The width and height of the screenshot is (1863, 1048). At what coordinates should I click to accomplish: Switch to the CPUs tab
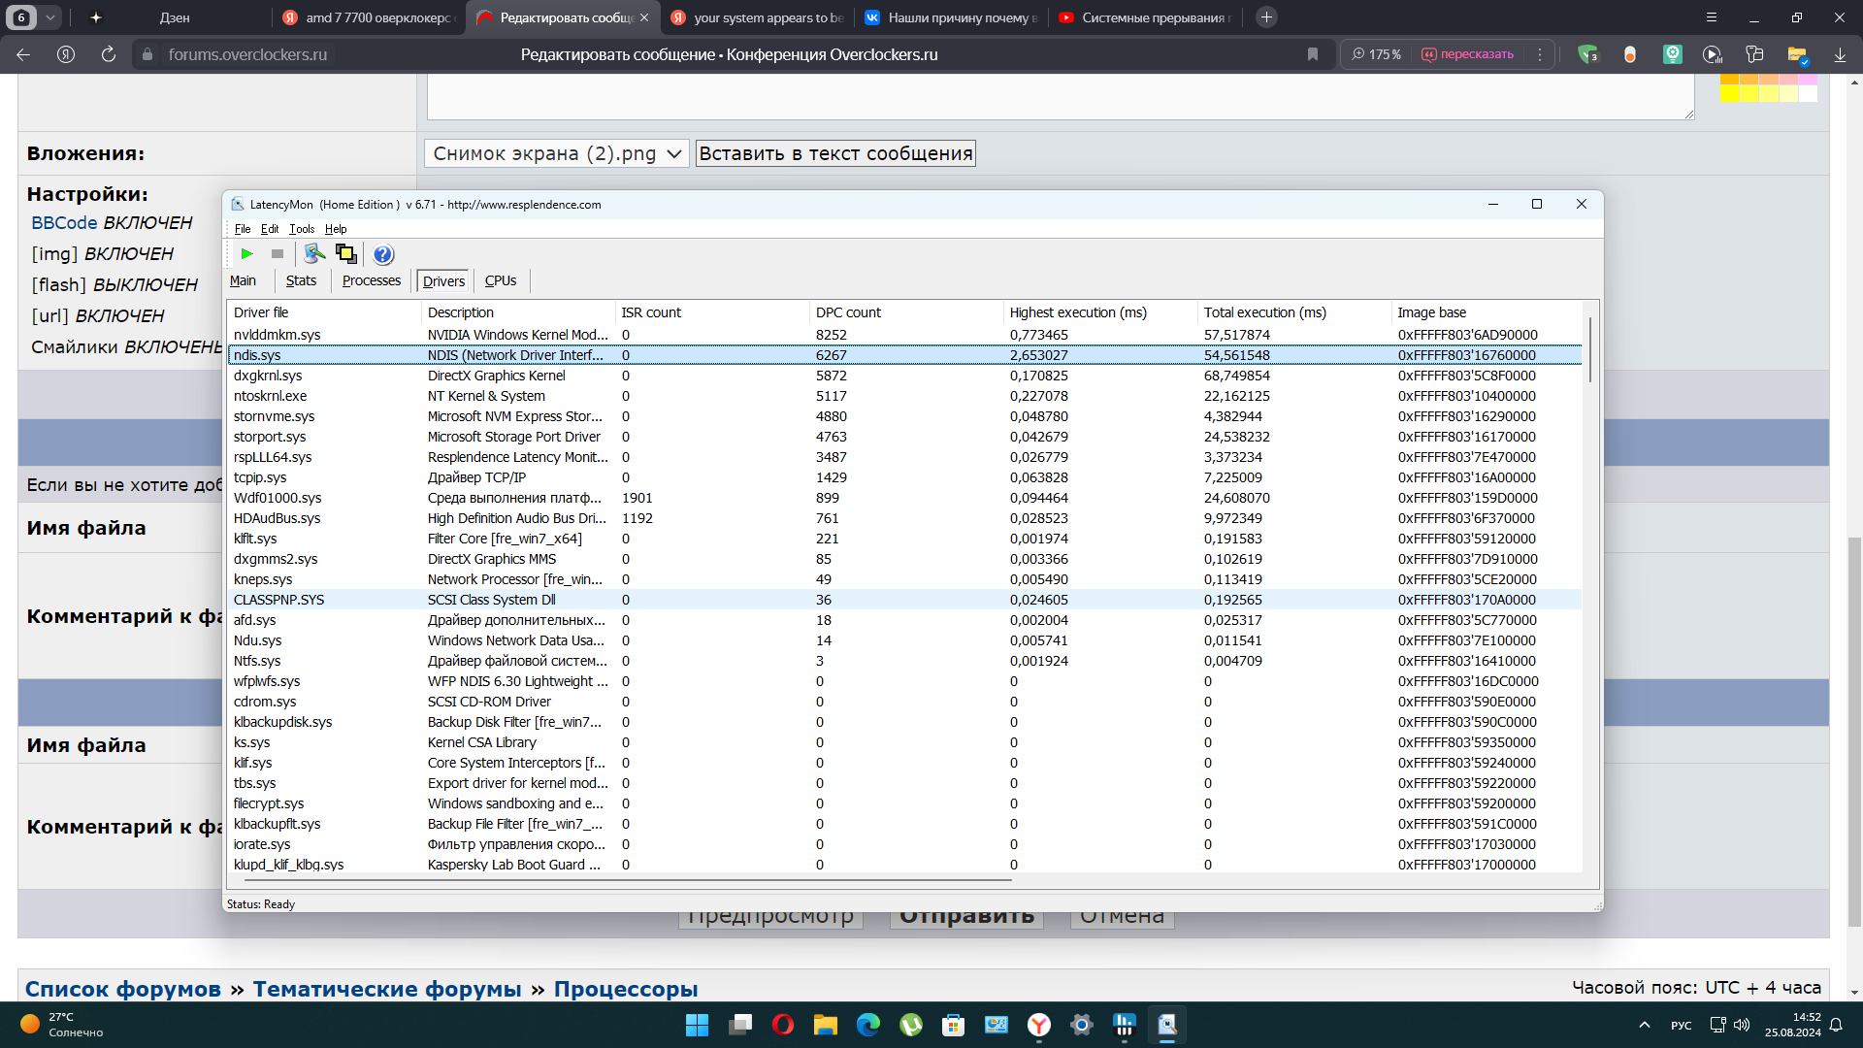pos(501,281)
